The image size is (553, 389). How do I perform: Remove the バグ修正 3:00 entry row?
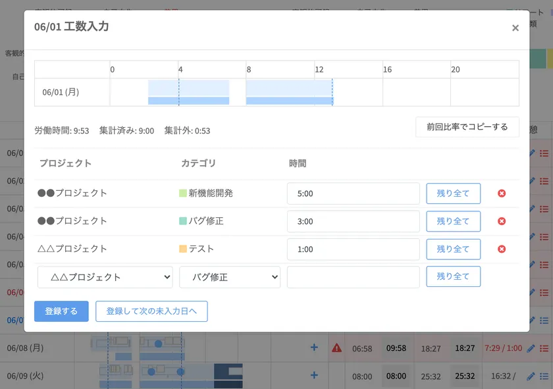tap(502, 221)
